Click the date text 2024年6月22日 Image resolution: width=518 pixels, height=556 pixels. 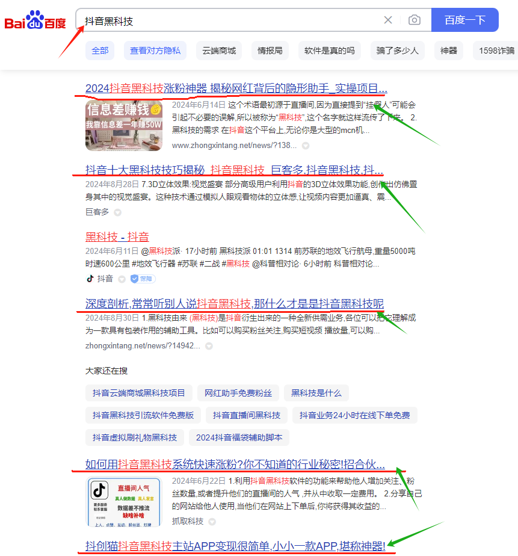tap(199, 481)
